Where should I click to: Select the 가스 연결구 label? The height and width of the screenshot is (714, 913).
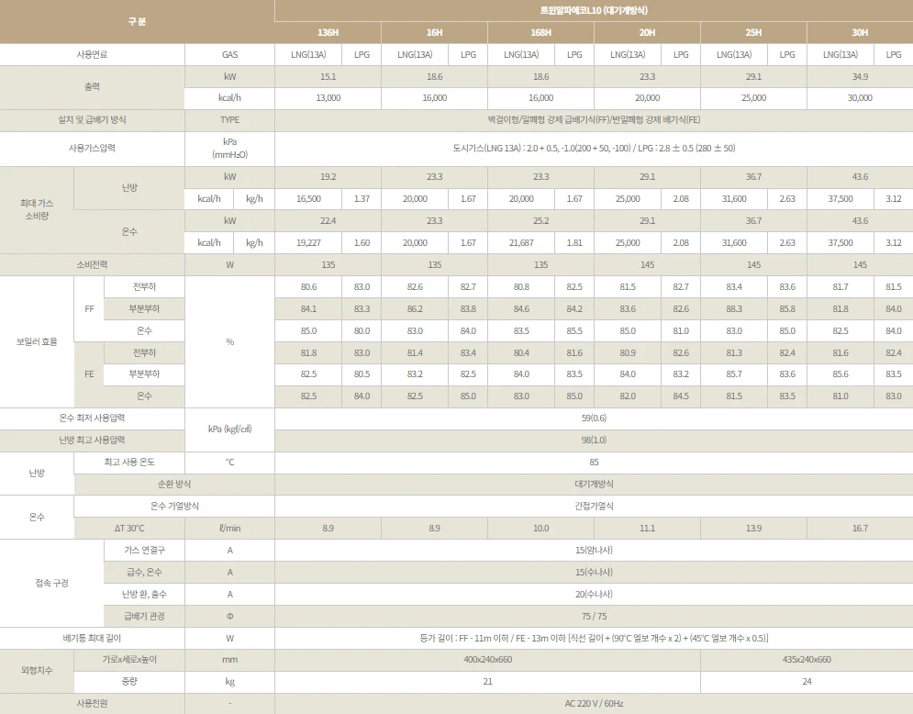click(144, 551)
